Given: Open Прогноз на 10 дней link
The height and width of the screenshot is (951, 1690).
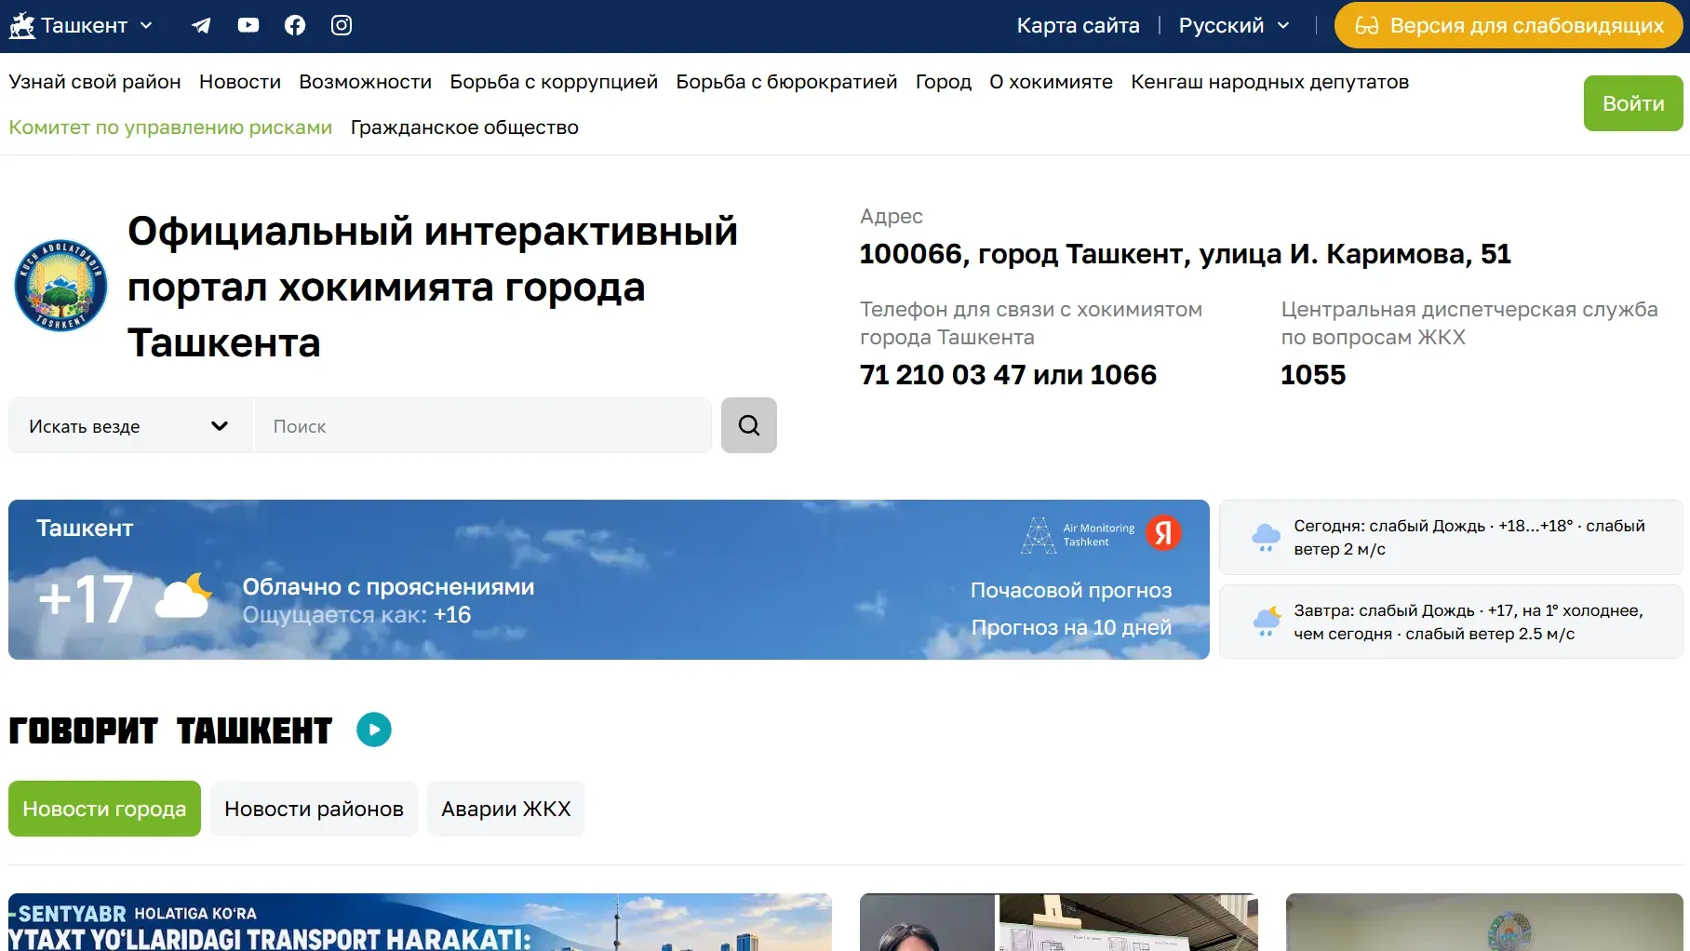Looking at the screenshot, I should [1071, 627].
